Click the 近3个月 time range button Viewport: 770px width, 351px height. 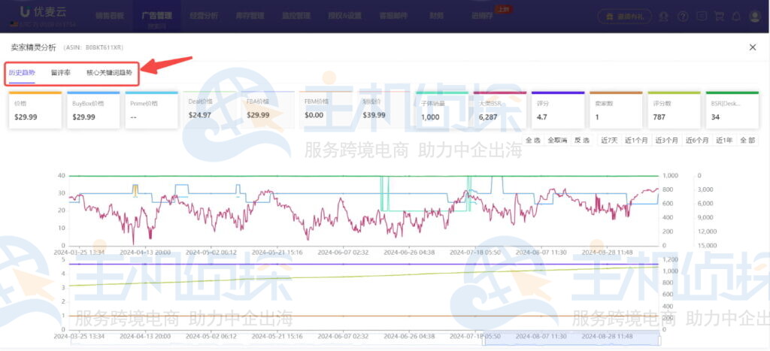[666, 141]
